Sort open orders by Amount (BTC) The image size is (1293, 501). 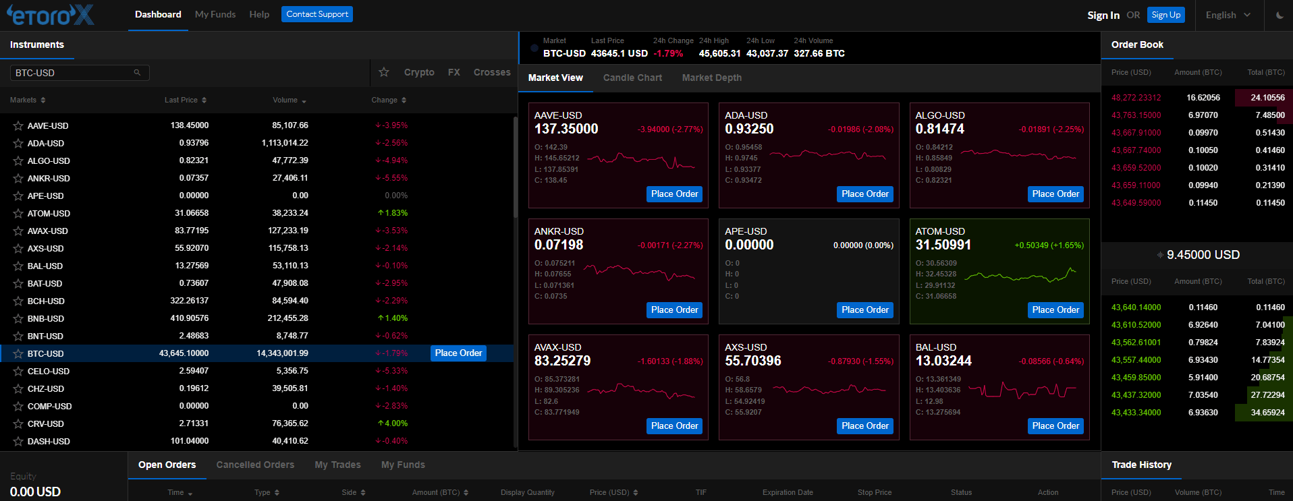tap(440, 492)
